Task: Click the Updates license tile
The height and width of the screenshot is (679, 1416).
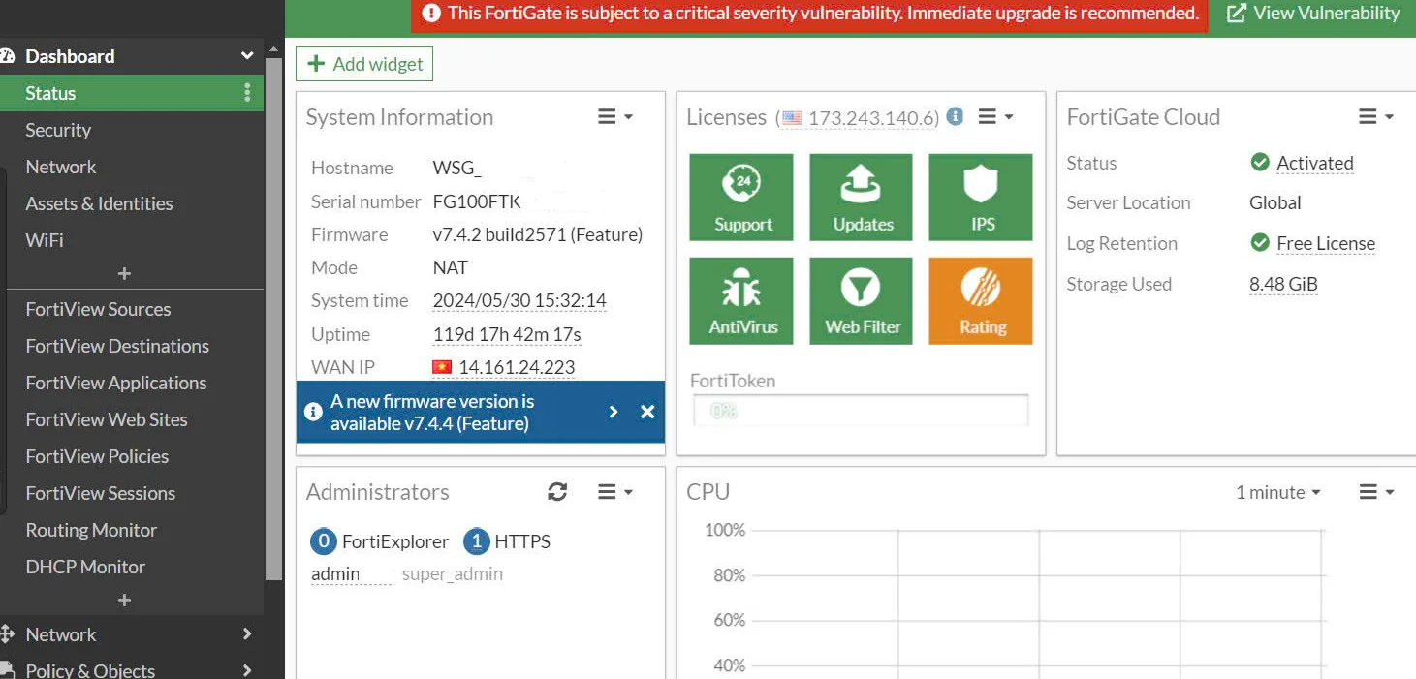Action: pyautogui.click(x=862, y=198)
